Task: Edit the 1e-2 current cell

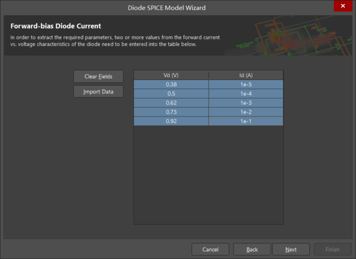Action: pyautogui.click(x=246, y=111)
